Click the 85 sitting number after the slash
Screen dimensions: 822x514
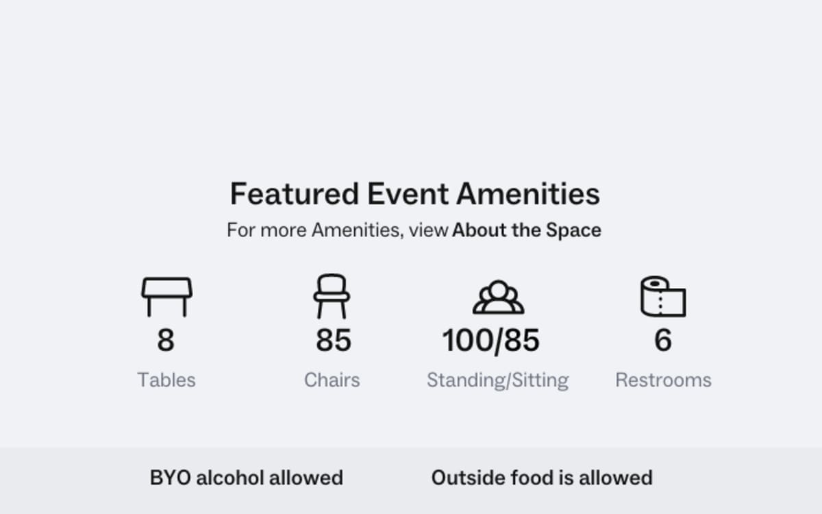click(x=521, y=341)
